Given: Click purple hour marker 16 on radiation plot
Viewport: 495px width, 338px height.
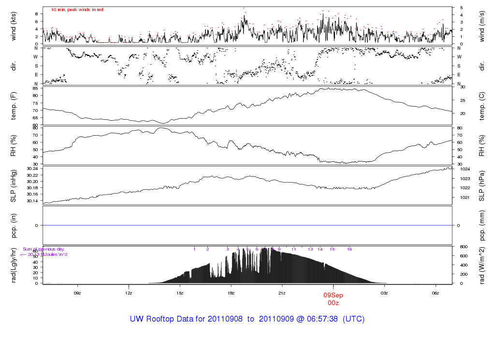Looking at the screenshot, I should (349, 249).
